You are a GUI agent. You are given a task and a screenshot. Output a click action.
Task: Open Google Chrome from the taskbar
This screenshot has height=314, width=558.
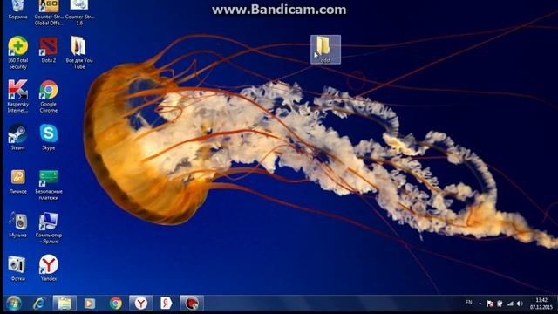pyautogui.click(x=115, y=304)
